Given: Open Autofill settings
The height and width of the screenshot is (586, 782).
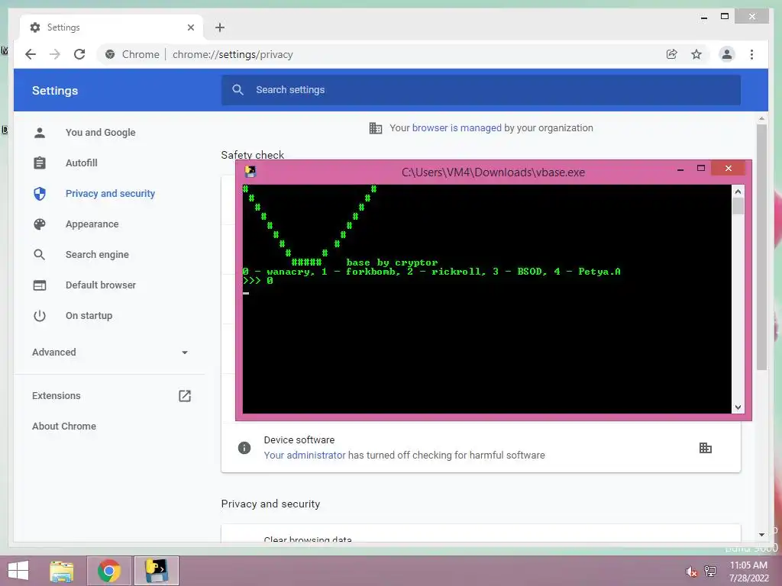Looking at the screenshot, I should click(x=81, y=163).
